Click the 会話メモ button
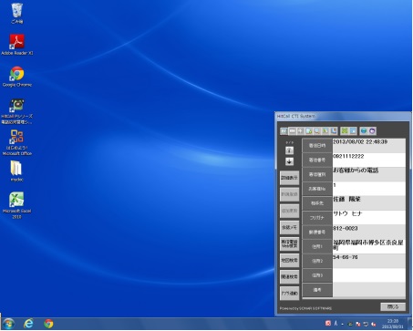The width and height of the screenshot is (413, 331). 289,227
